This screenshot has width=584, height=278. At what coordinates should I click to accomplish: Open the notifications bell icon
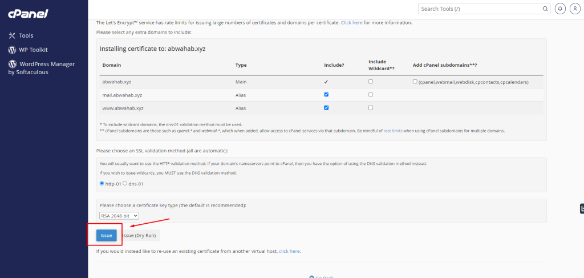pyautogui.click(x=560, y=9)
